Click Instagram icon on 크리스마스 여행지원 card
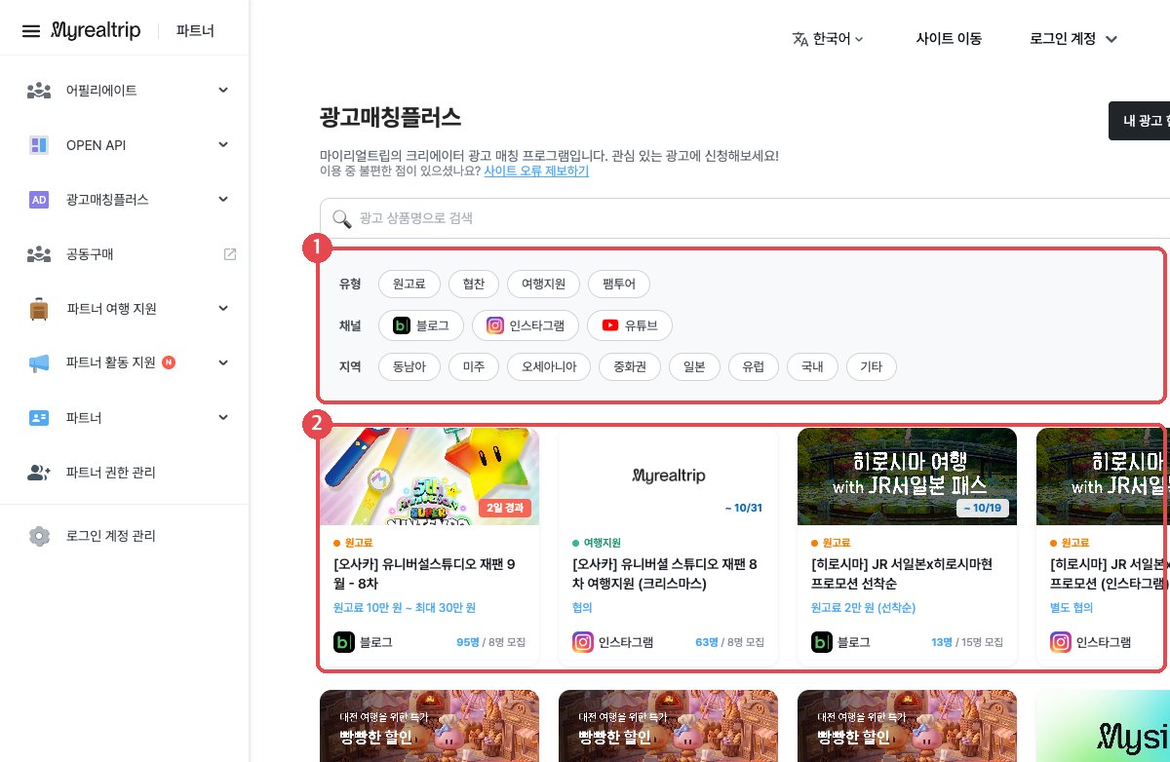The width and height of the screenshot is (1170, 762). pos(582,642)
